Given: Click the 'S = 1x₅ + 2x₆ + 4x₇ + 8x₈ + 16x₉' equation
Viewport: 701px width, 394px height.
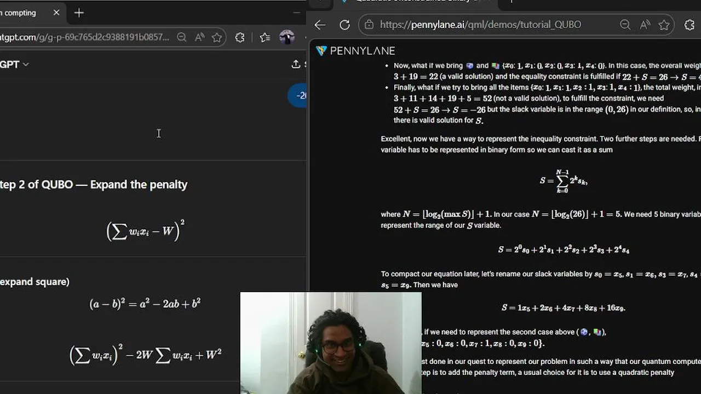Looking at the screenshot, I should [564, 308].
